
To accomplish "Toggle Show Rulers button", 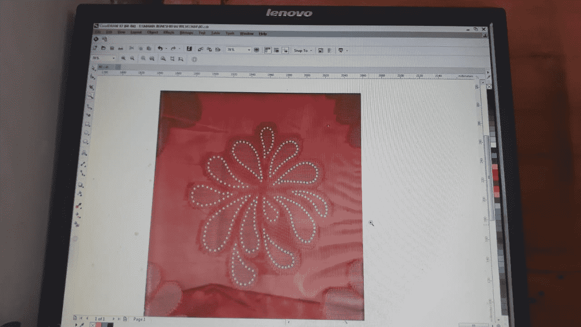I will coord(268,50).
